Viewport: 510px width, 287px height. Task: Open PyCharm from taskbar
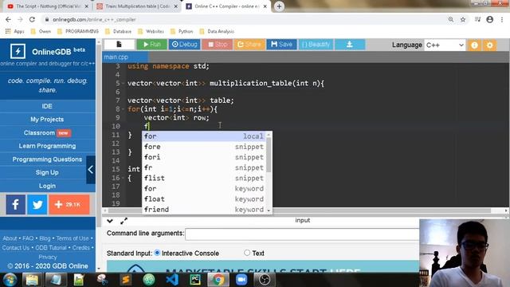pos(195,280)
